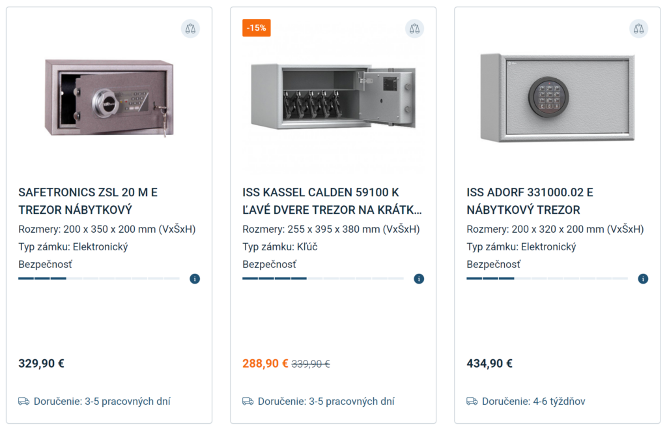Viewport: 667px width, 429px height.
Task: Add ISS Kassel Calden safe to comparison
Action: pyautogui.click(x=414, y=29)
